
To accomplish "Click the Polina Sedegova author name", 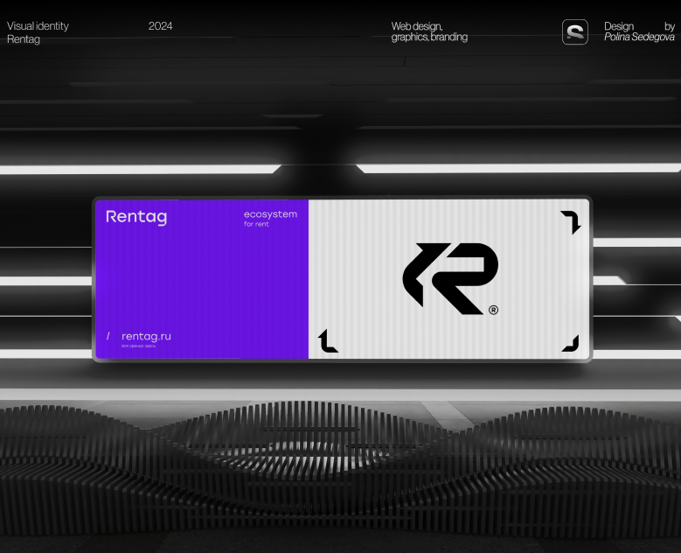I will coord(639,38).
